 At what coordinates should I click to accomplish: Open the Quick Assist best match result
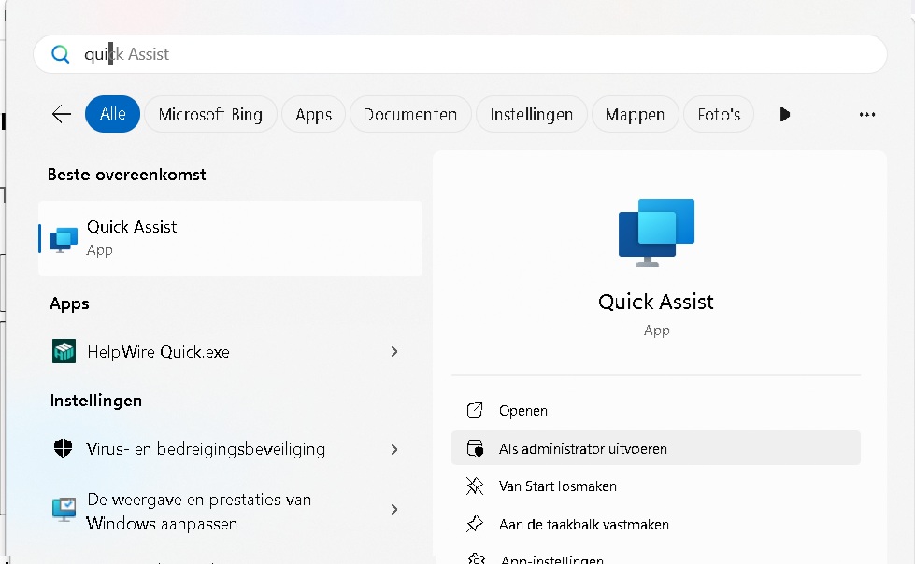tap(230, 238)
